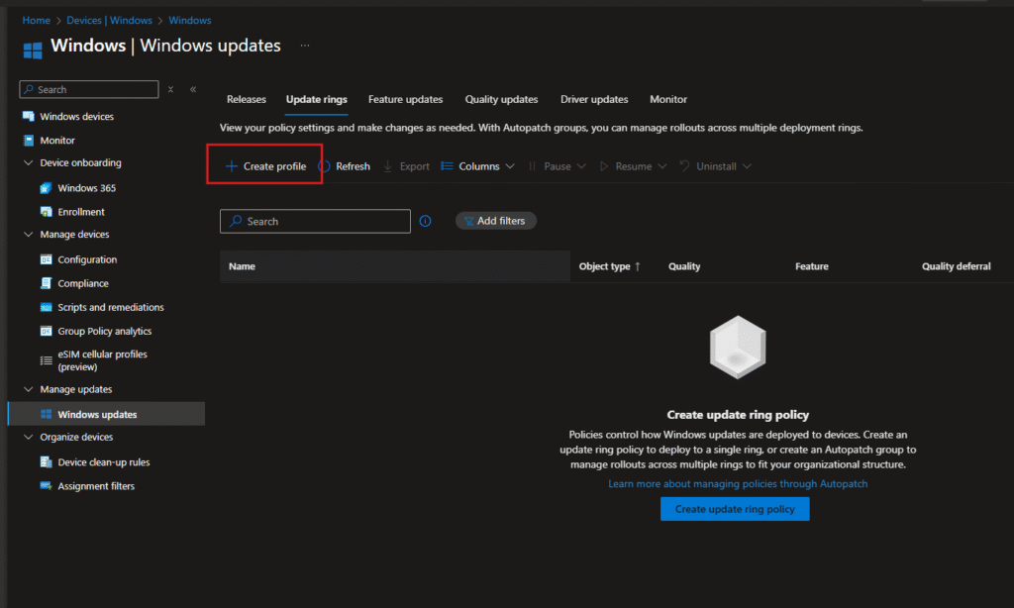The height and width of the screenshot is (608, 1014).
Task: Click Create profile in the toolbar
Action: click(265, 166)
